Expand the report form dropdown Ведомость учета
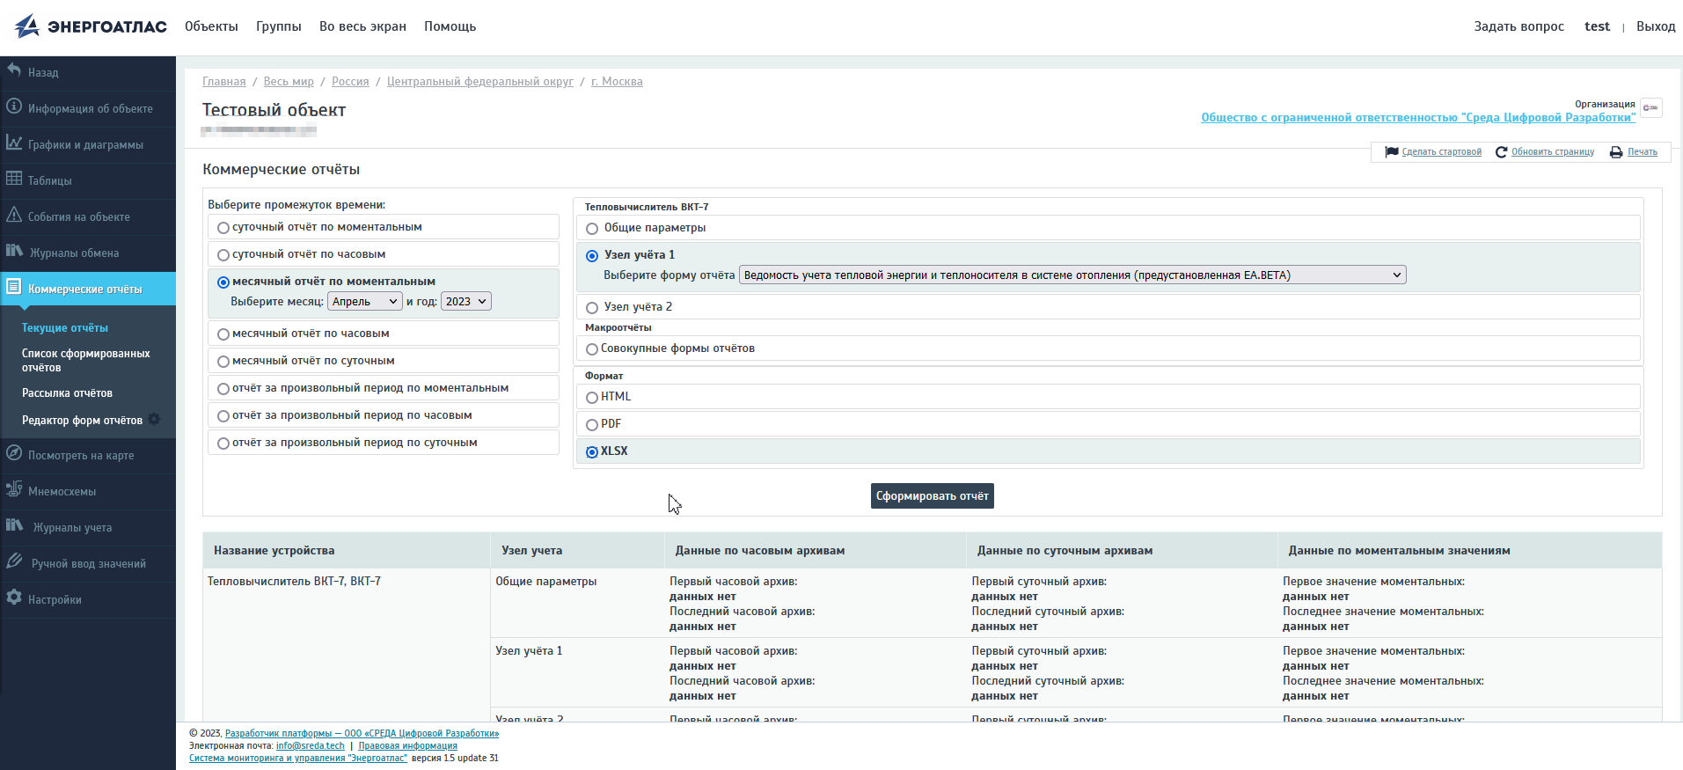 click(1072, 275)
